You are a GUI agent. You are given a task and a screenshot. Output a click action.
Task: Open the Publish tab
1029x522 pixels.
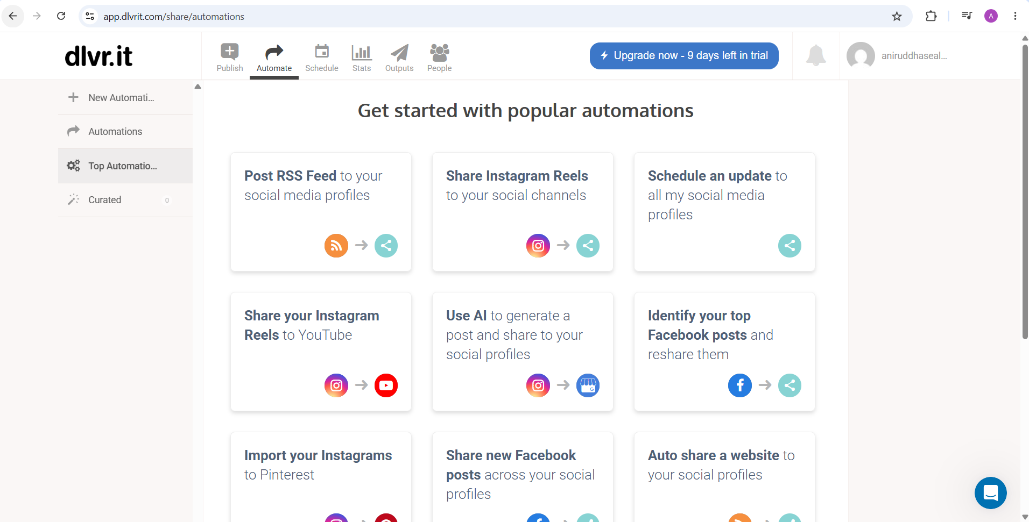(230, 58)
